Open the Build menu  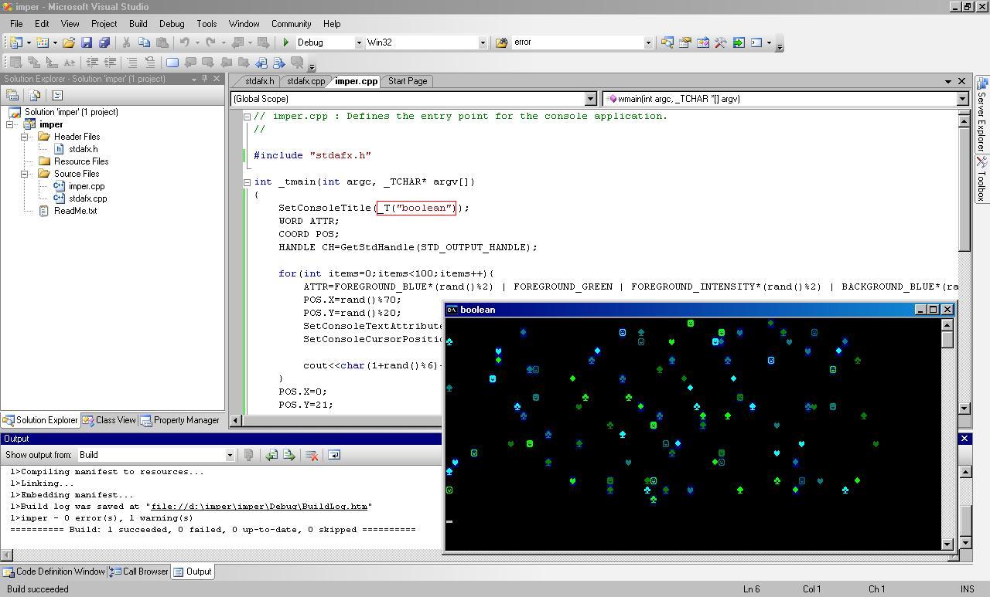138,24
